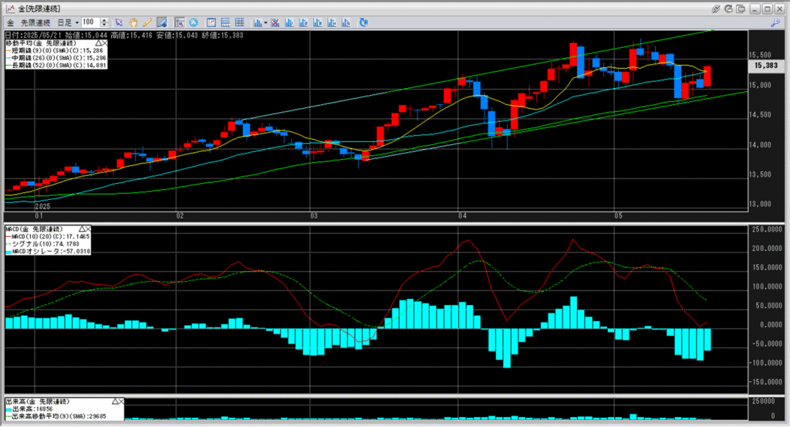Viewport: 790px width, 427px height.
Task: Open chart settings with the wrench icon
Action: (x=775, y=22)
